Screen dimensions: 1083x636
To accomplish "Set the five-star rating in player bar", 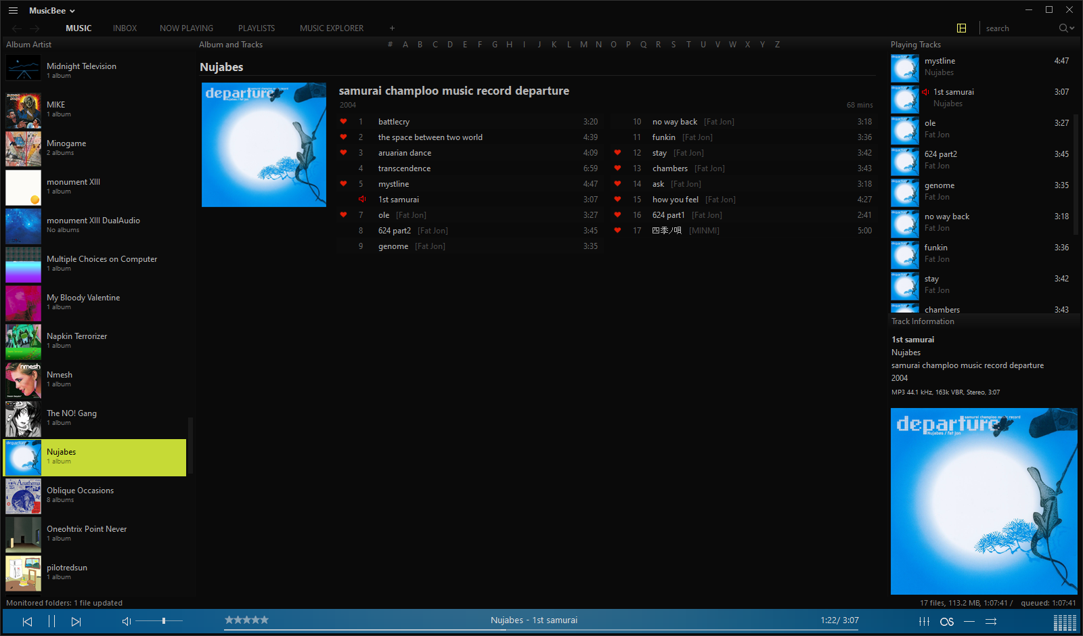I will pos(246,620).
